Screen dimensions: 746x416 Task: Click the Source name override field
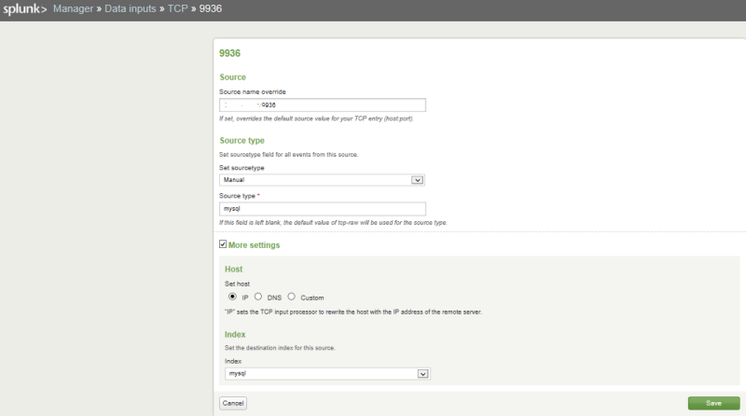[x=323, y=104]
